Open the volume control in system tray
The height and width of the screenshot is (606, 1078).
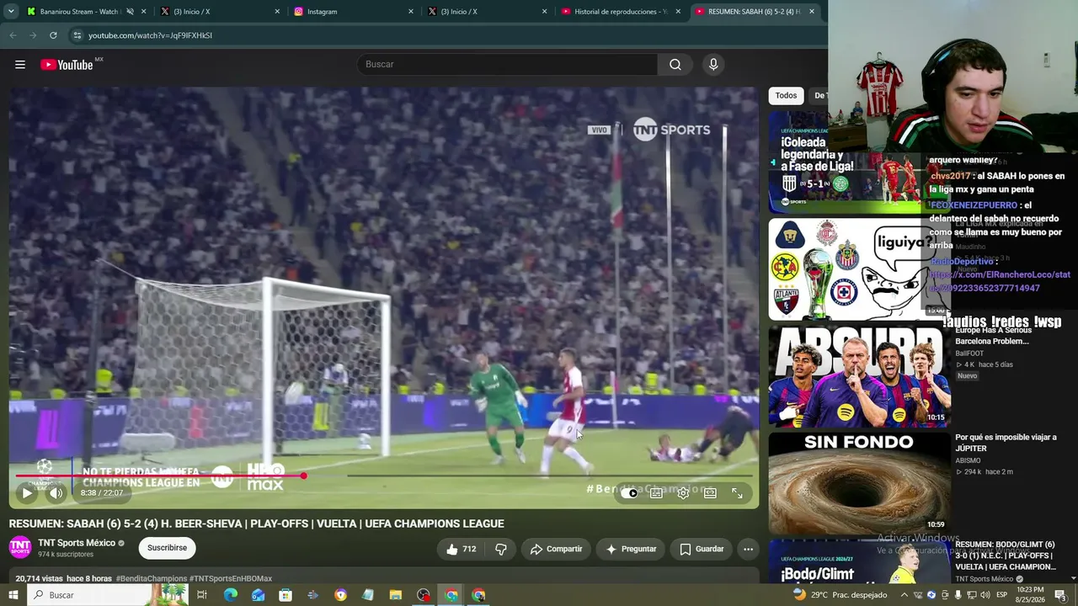985,595
